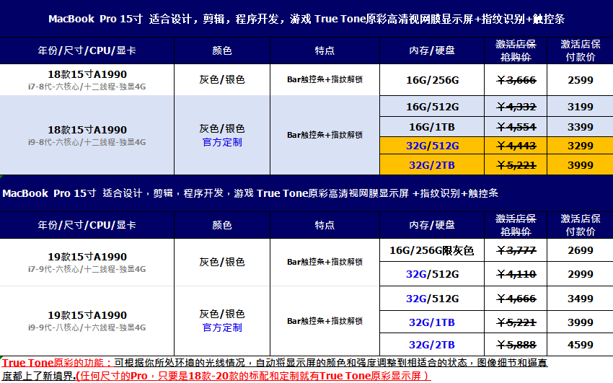Select the 4599 price for 32G/2TB
The image size is (613, 383).
pyautogui.click(x=580, y=345)
